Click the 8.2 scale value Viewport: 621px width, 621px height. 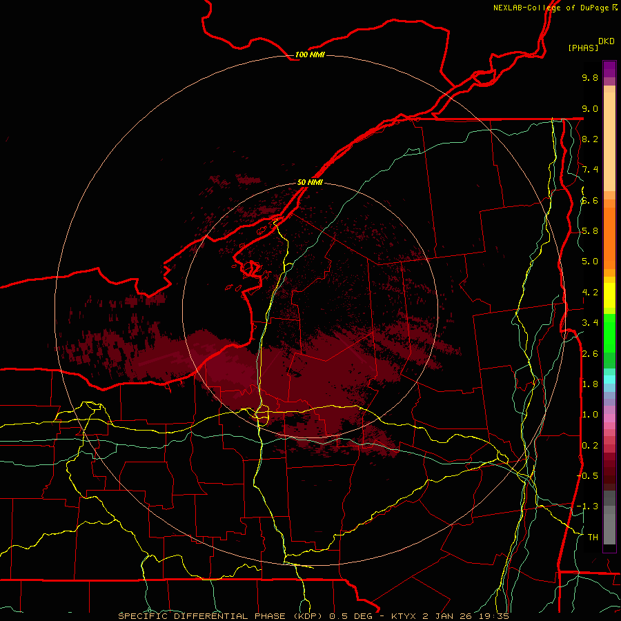click(x=590, y=139)
